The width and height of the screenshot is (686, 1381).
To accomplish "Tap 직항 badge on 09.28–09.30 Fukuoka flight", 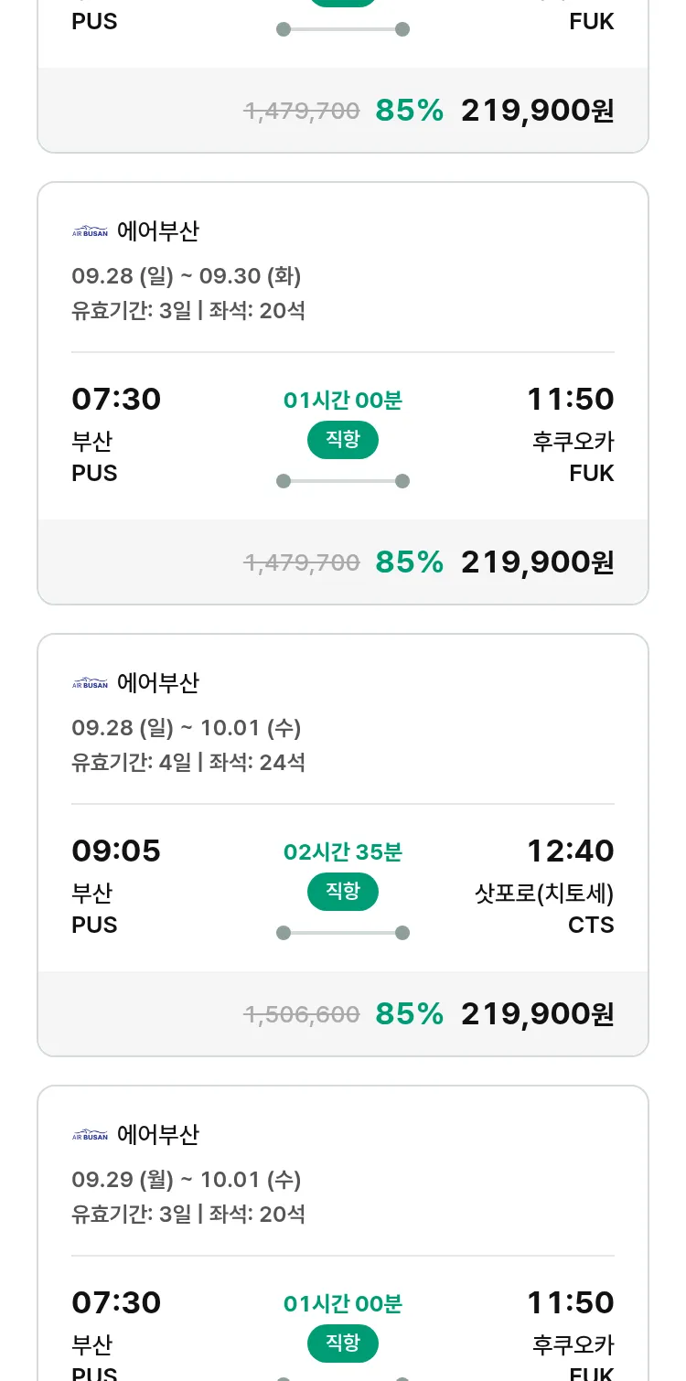I will coord(343,440).
